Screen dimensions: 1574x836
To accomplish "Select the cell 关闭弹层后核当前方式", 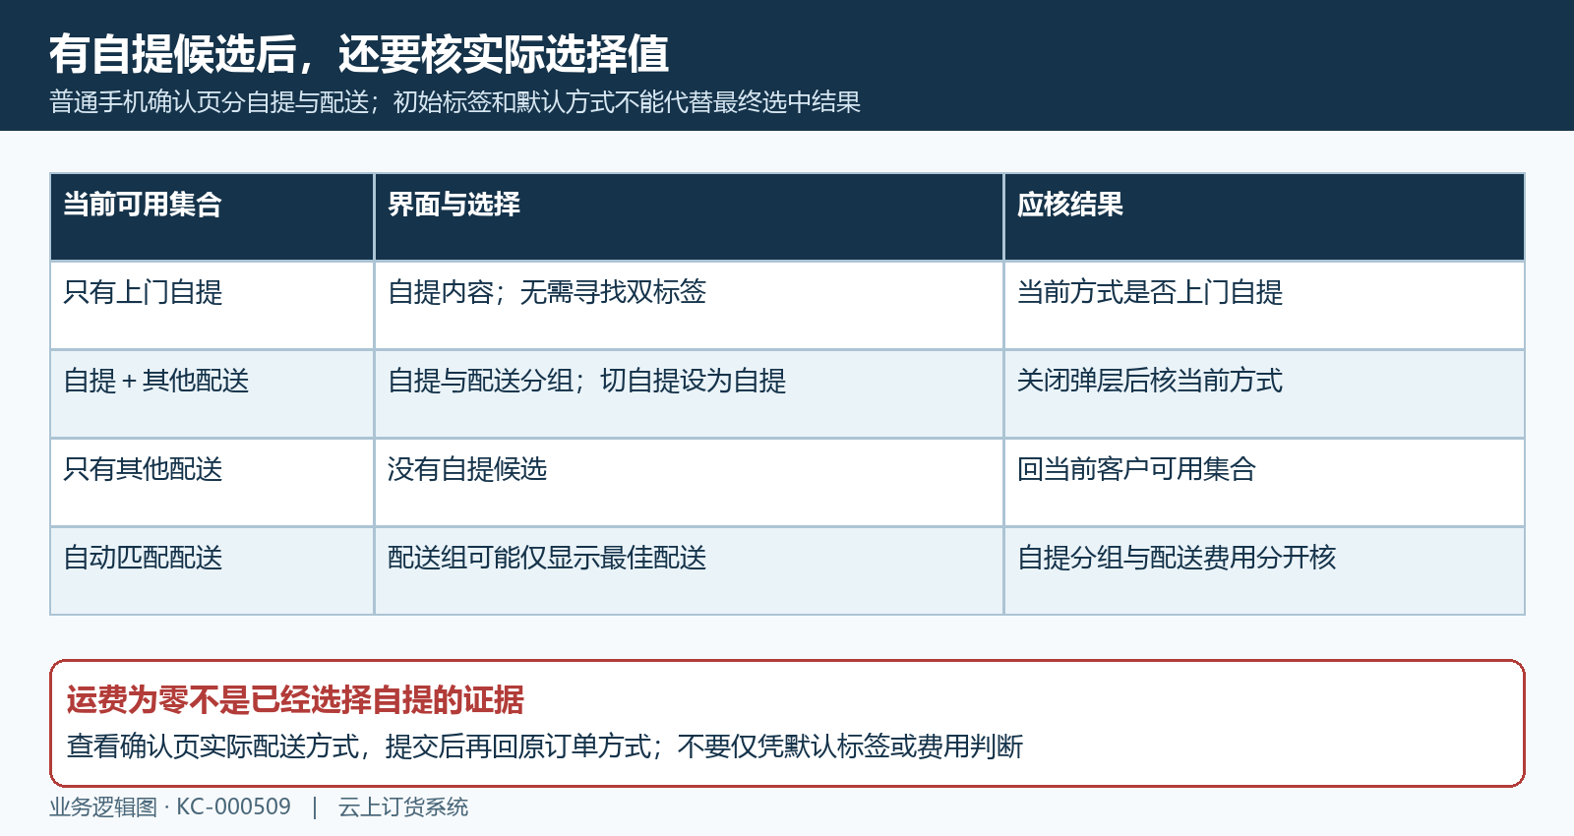I will [x=1264, y=394].
